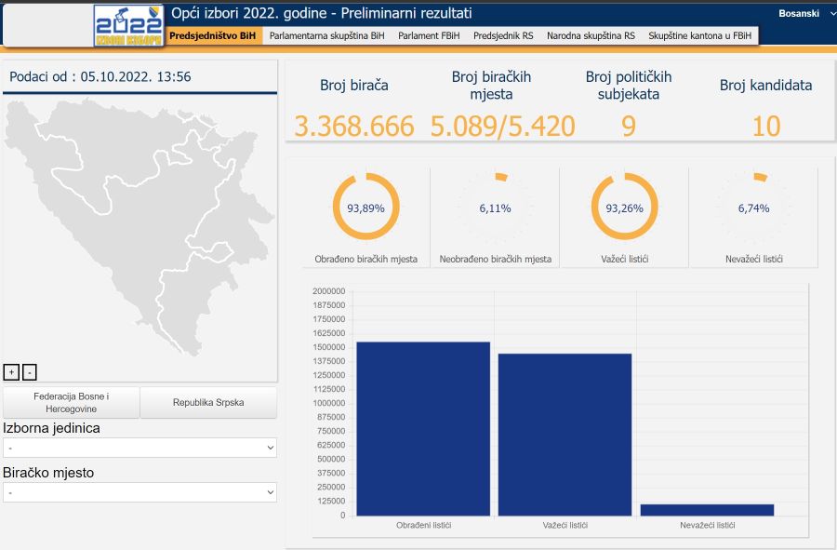Open the Bosanski language dropdown

(806, 14)
